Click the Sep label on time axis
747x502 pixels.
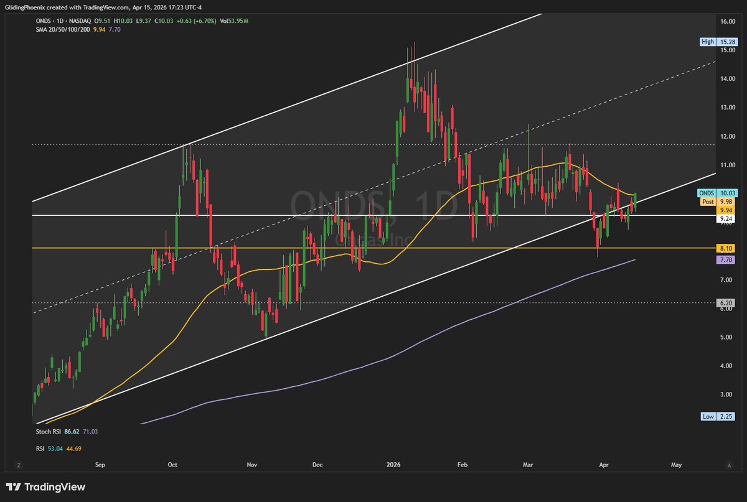[x=101, y=465]
